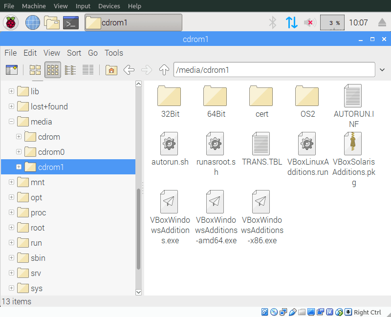Click the sidebar scroll up arrow
Viewport: 391px width, 317px height.
coord(139,84)
